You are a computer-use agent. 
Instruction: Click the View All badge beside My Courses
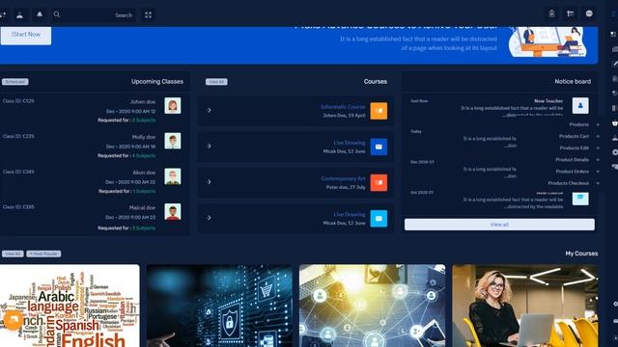(13, 254)
